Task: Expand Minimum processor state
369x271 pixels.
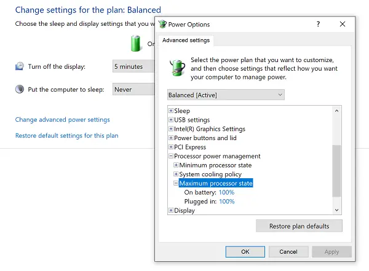Action: tap(176, 165)
